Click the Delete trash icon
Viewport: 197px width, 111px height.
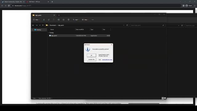(x=68, y=20)
